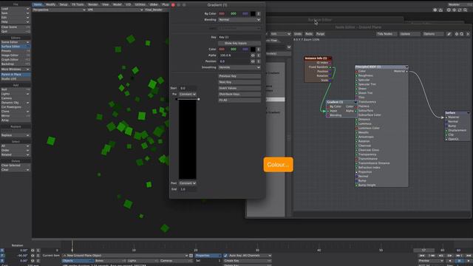The image size is (473, 266).
Task: Click the Undo button in Node Editor
Action: click(x=298, y=34)
